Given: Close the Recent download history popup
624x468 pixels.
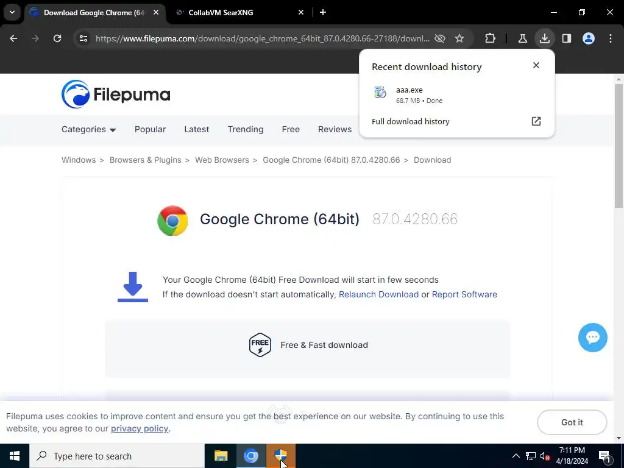Looking at the screenshot, I should pos(536,65).
